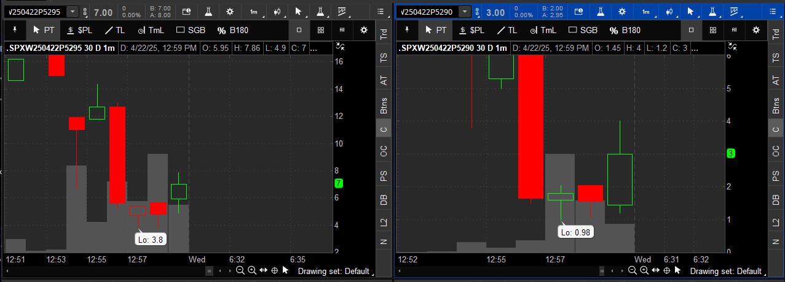
Task: Switch left chart to single-pane grid layout
Action: [x=299, y=29]
